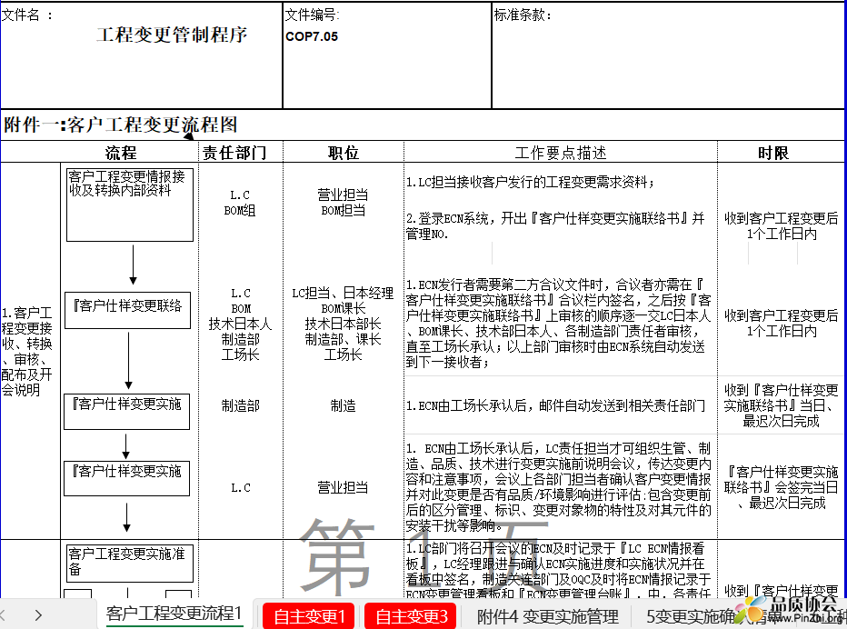Select the 客户工程变更实施准备 flowchart box
The image size is (847, 629).
click(130, 563)
